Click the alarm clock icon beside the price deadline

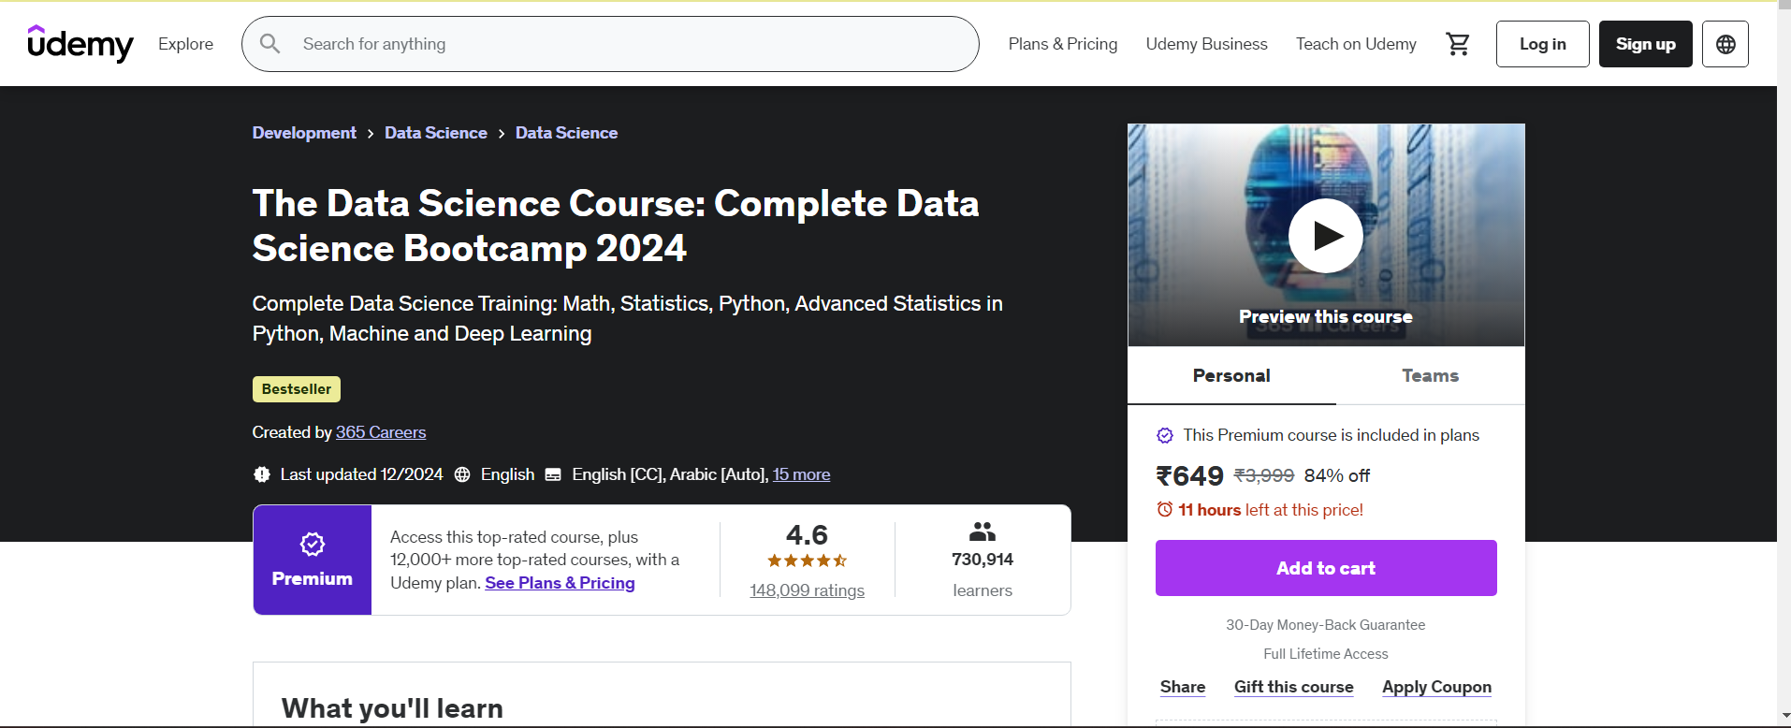1163,509
